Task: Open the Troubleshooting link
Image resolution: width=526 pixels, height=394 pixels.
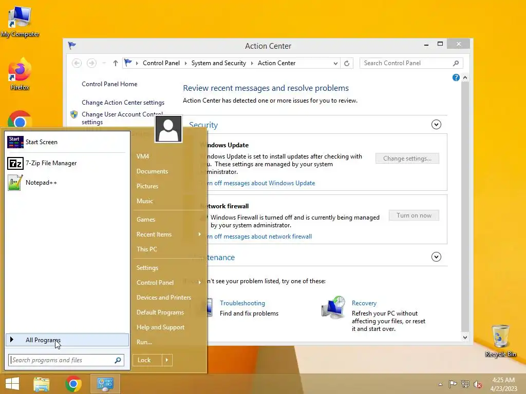Action: pos(242,303)
